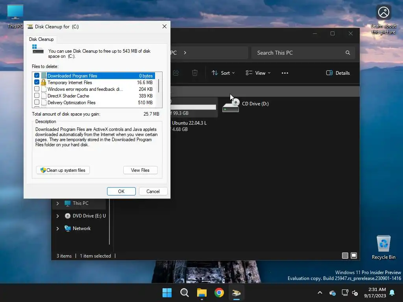Enable Windows error reports and feedback checkbox

37,89
